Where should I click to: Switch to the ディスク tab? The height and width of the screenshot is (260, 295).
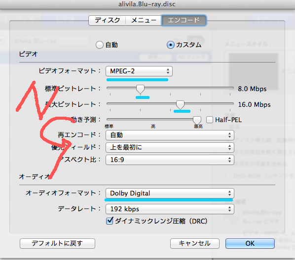(x=107, y=20)
